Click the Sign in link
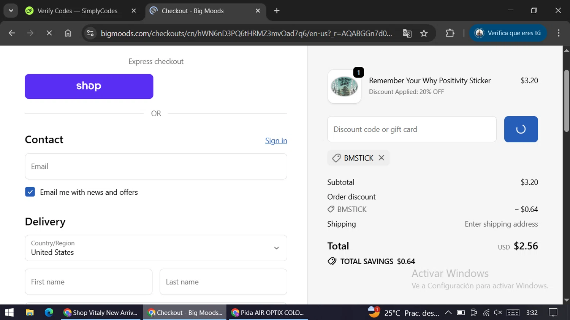The height and width of the screenshot is (320, 570). [x=276, y=140]
